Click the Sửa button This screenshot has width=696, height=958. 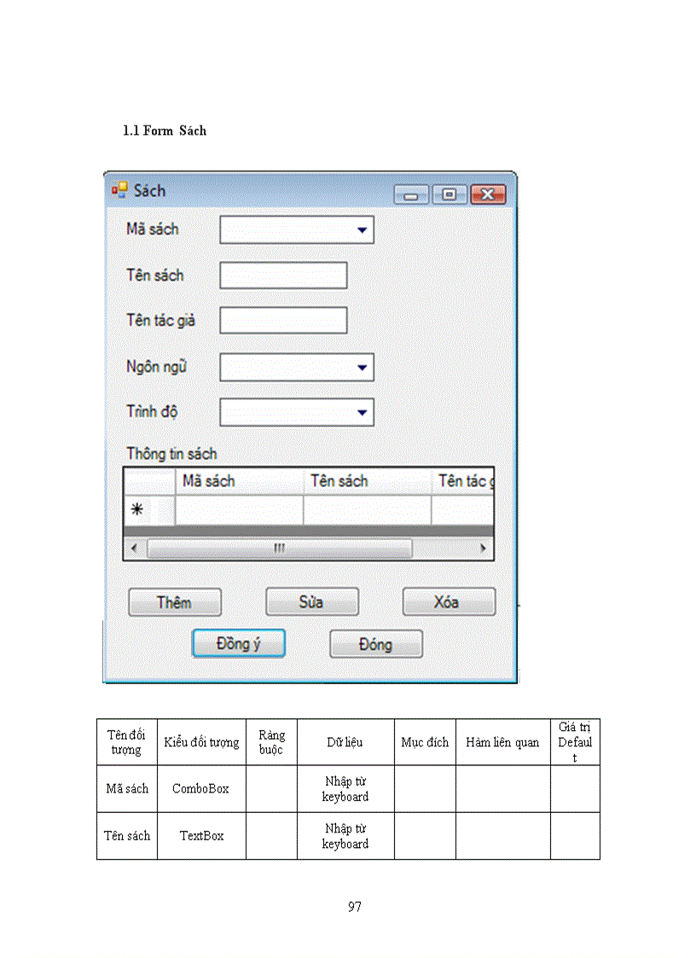pyautogui.click(x=311, y=601)
